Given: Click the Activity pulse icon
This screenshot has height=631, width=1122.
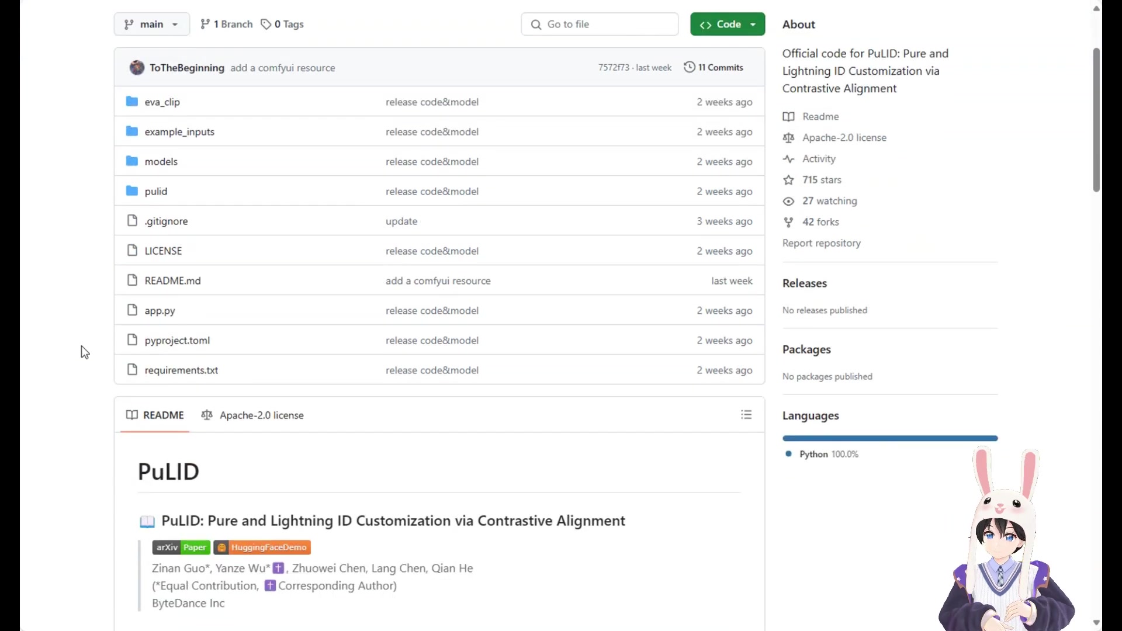Looking at the screenshot, I should coord(788,159).
